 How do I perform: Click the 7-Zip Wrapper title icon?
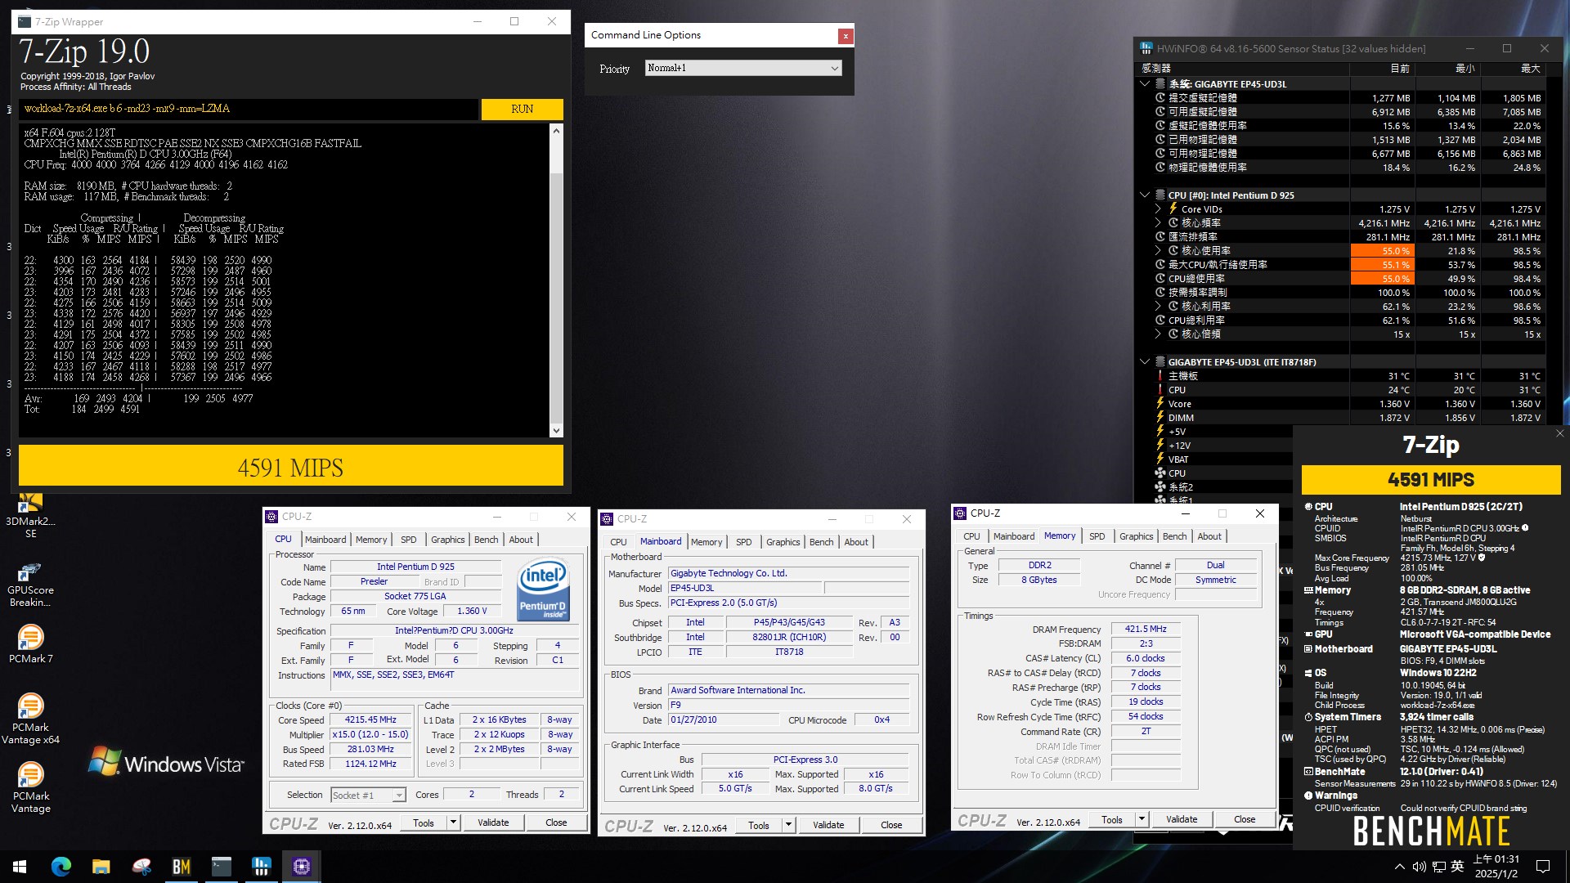25,22
